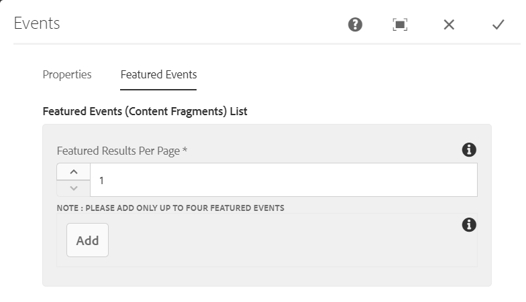Click the required asterisk after Per Page label
526x302 pixels.
[x=185, y=150]
